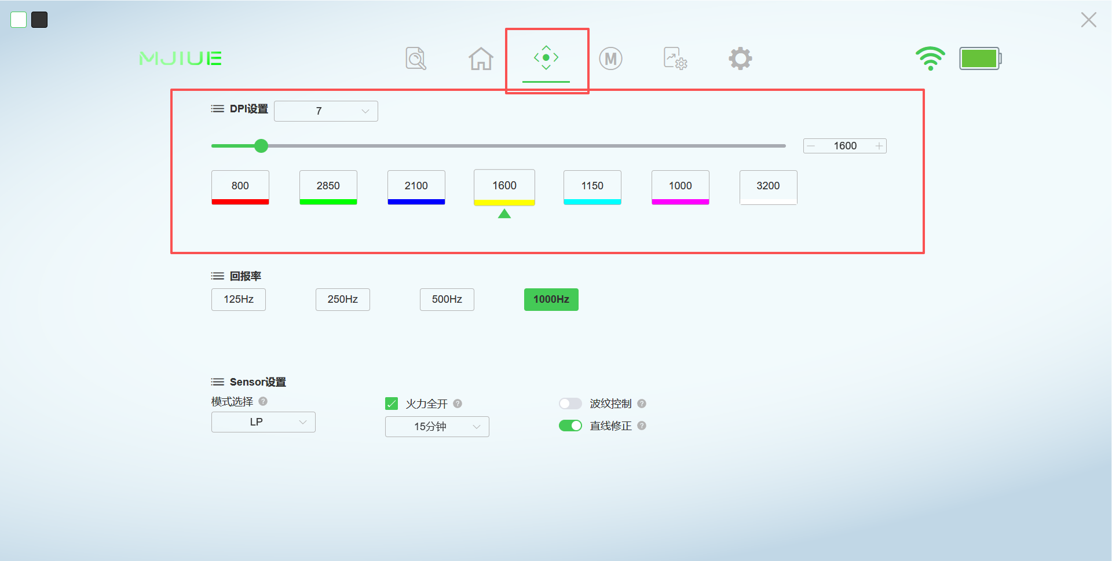Click the 1600 DPI value field
The width and height of the screenshot is (1112, 561).
845,146
